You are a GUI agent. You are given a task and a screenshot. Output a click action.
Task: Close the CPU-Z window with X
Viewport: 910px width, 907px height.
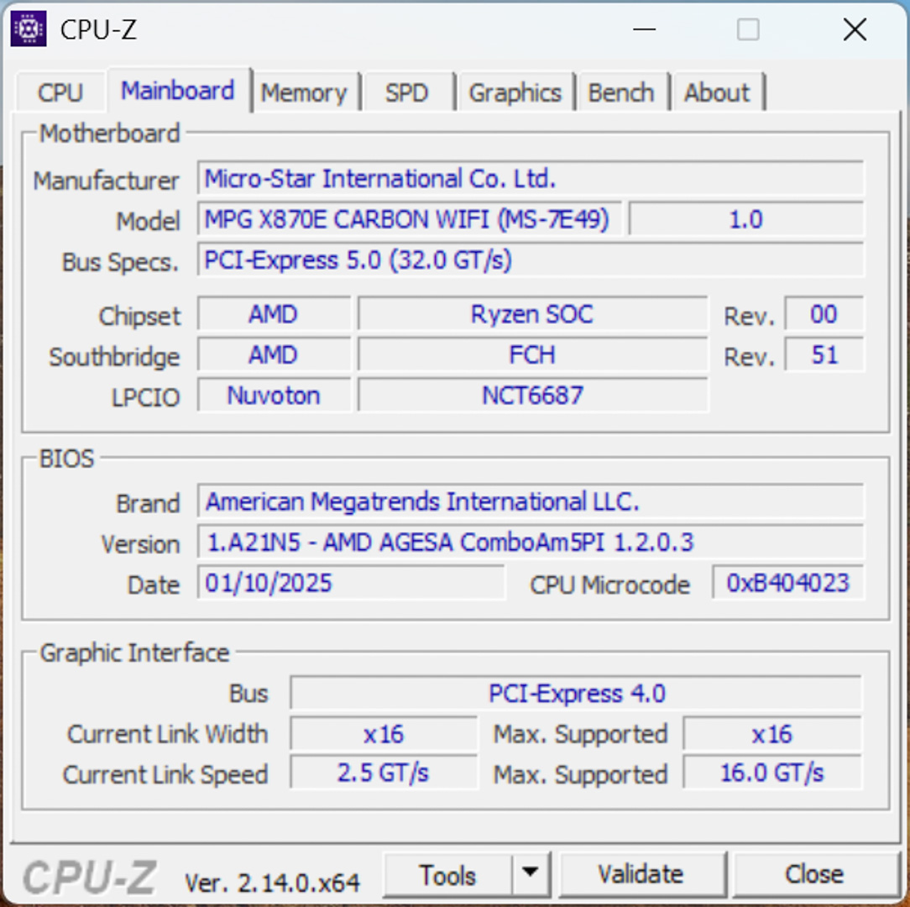coord(855,29)
